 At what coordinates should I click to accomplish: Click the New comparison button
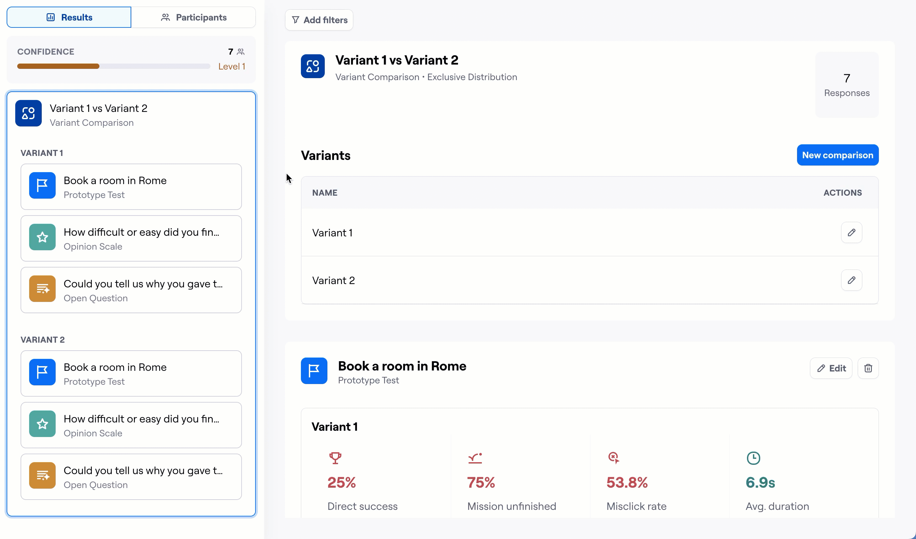tap(837, 155)
